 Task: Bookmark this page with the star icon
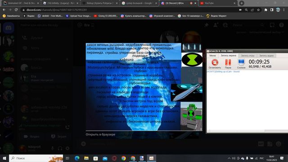pos(258,10)
